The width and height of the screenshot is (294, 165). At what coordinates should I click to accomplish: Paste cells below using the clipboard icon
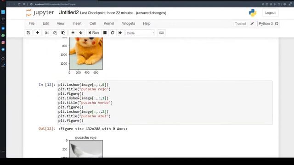(63, 33)
